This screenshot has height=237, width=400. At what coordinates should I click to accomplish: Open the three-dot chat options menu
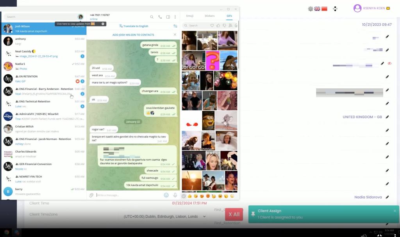coord(175,17)
